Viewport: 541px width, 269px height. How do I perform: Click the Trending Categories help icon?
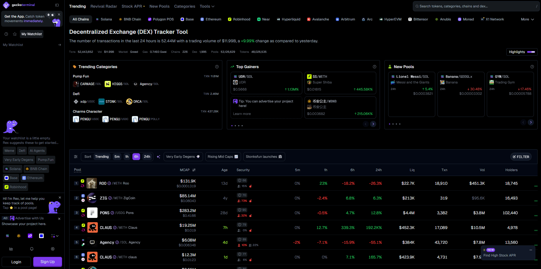pos(217,67)
